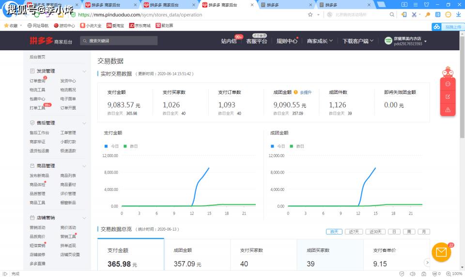This screenshot has width=465, height=277.
Task: Collapse the 店铺营销 sidebar section chevron
Action: pyautogui.click(x=84, y=218)
